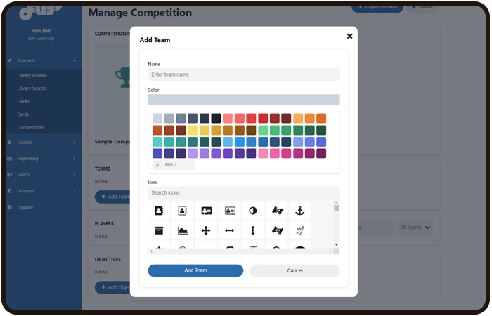Pick the near-black navy color swatch
The width and height of the screenshot is (492, 316).
click(216, 118)
